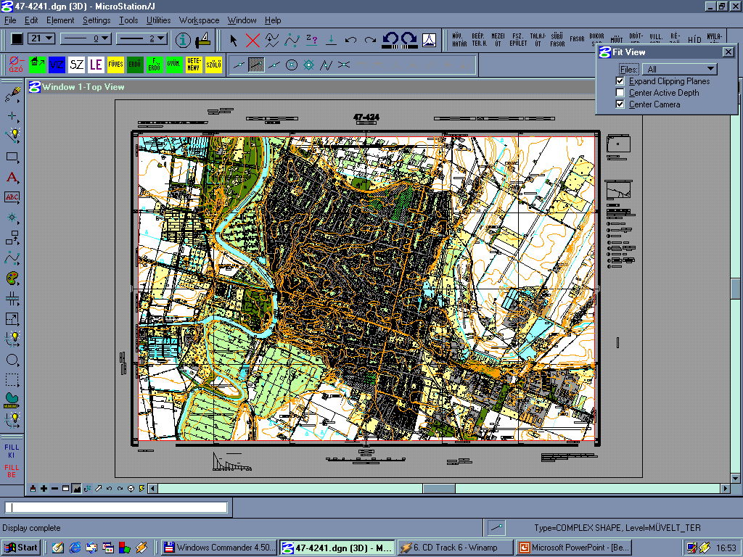The height and width of the screenshot is (557, 743).
Task: Toggle Expand Clipping Planes checkbox
Action: (620, 81)
